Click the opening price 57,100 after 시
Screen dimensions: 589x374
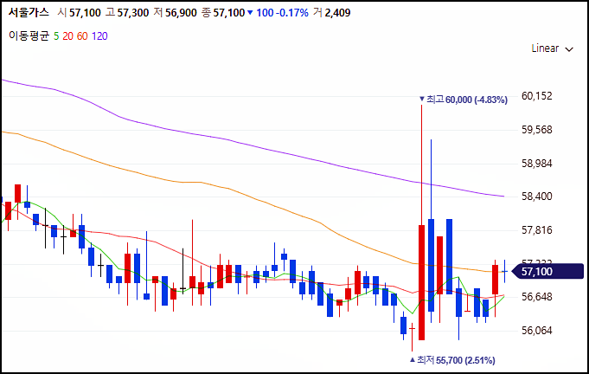coord(85,13)
